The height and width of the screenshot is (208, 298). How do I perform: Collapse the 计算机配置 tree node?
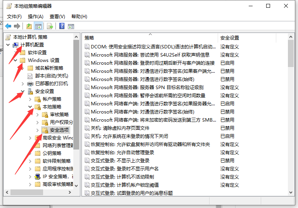(9, 45)
